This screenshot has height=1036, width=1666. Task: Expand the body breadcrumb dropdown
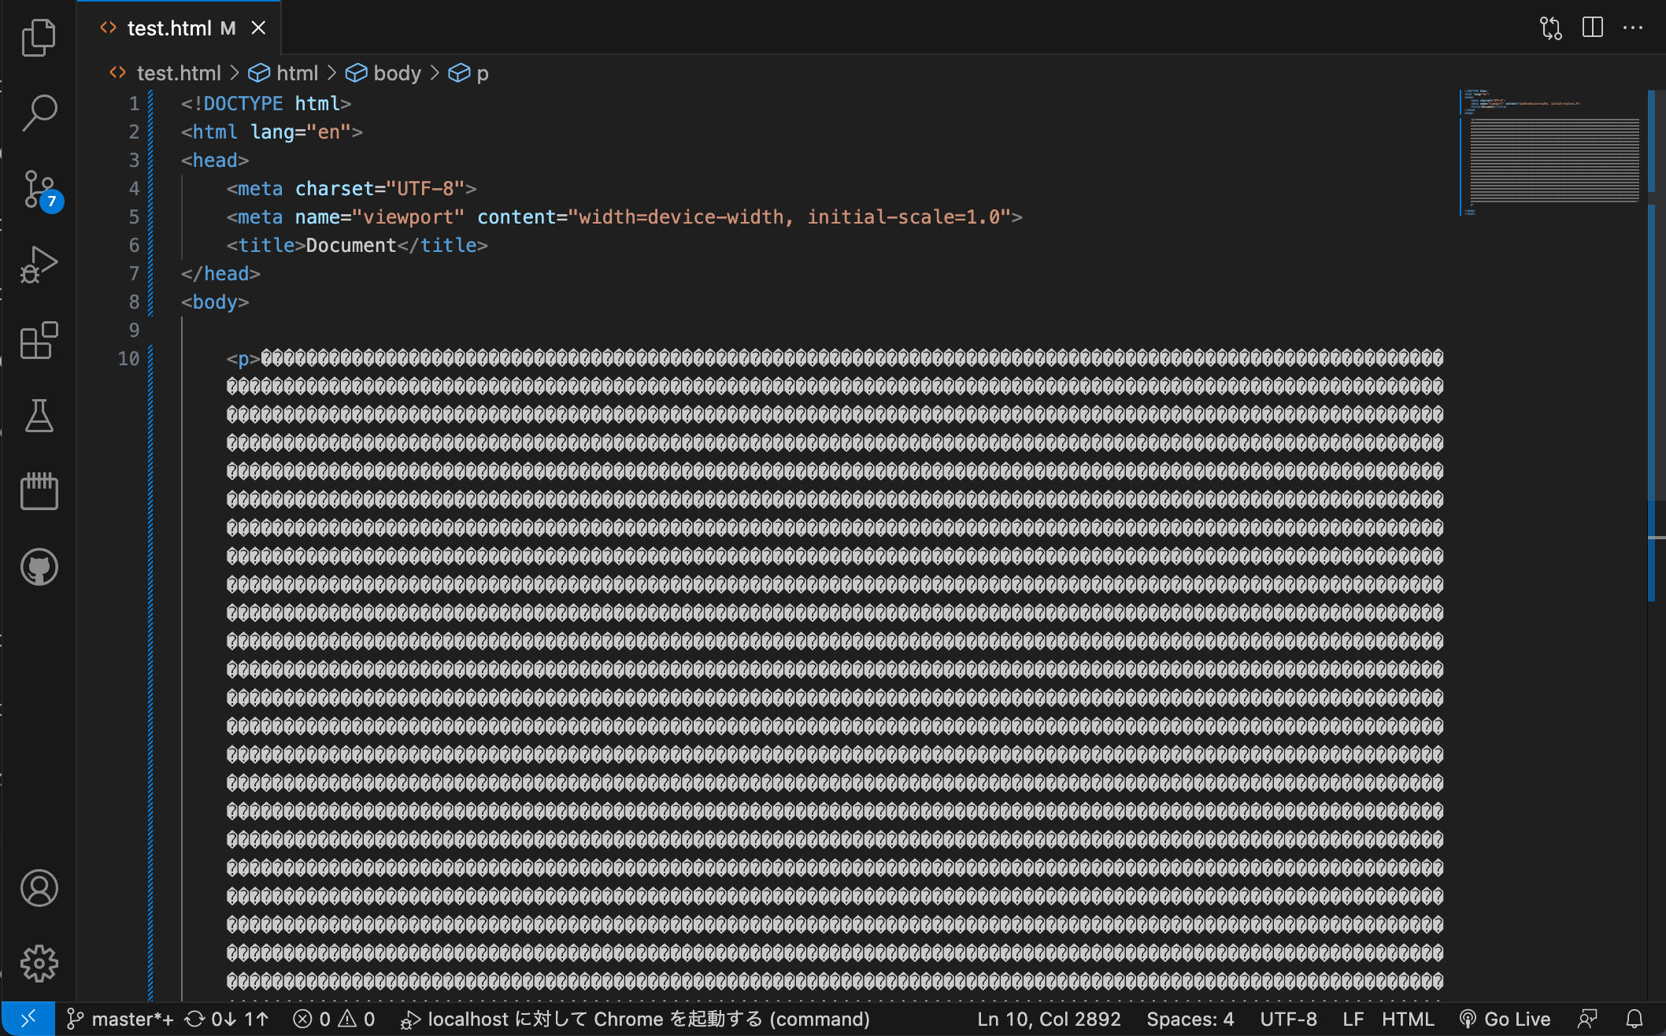pos(383,73)
